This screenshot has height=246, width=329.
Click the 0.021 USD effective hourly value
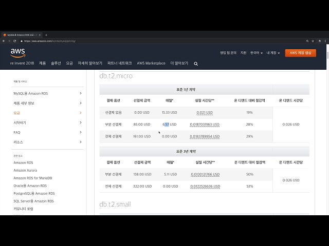click(205, 113)
